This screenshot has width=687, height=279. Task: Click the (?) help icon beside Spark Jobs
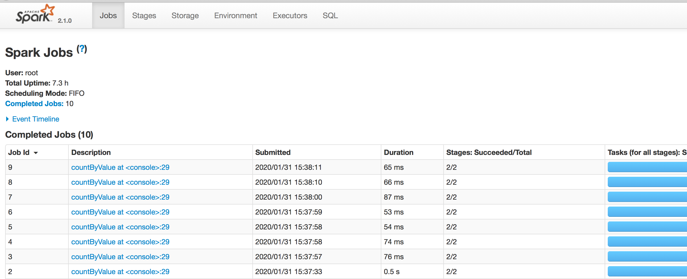pos(82,49)
